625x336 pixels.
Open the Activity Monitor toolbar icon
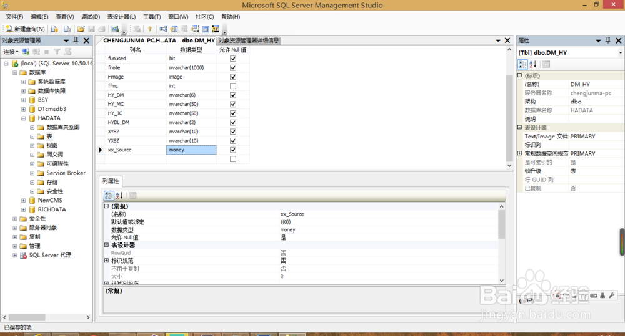pos(116,29)
